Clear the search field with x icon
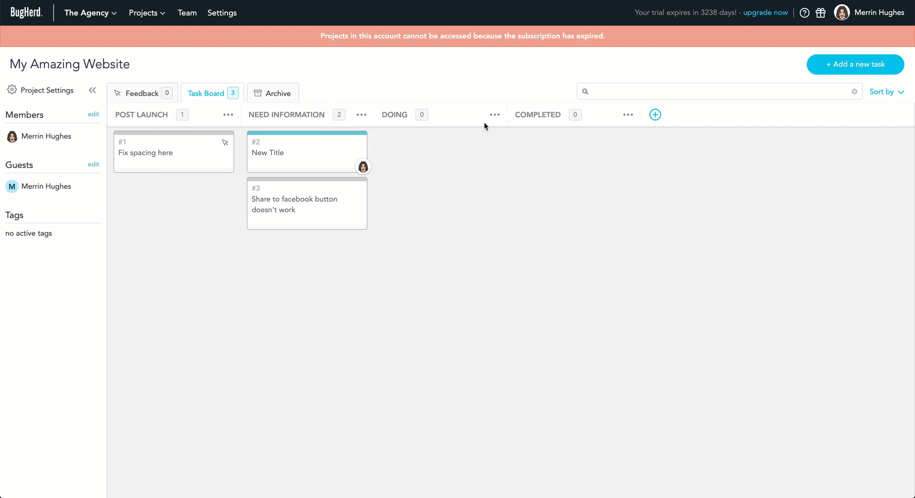This screenshot has height=498, width=915. [854, 92]
